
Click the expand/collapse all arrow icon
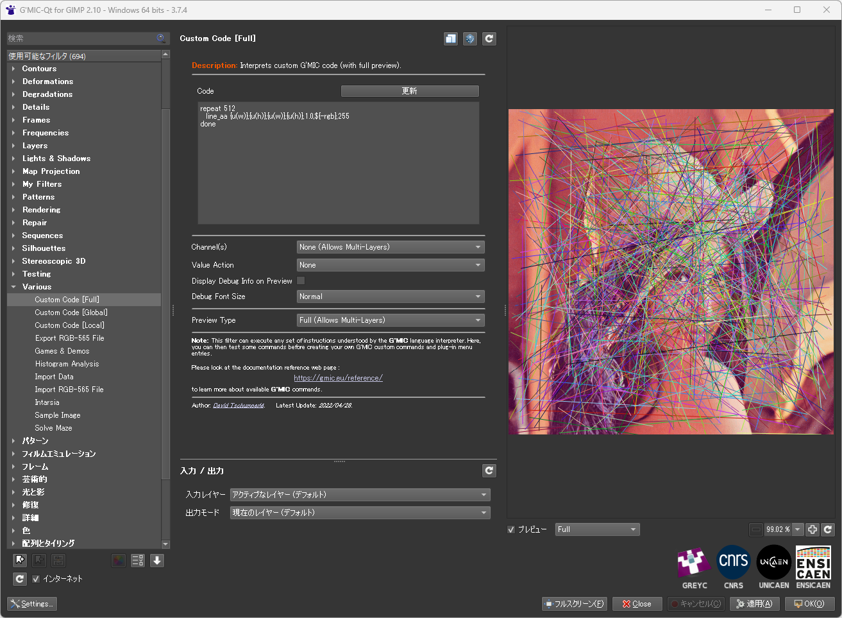pos(157,560)
